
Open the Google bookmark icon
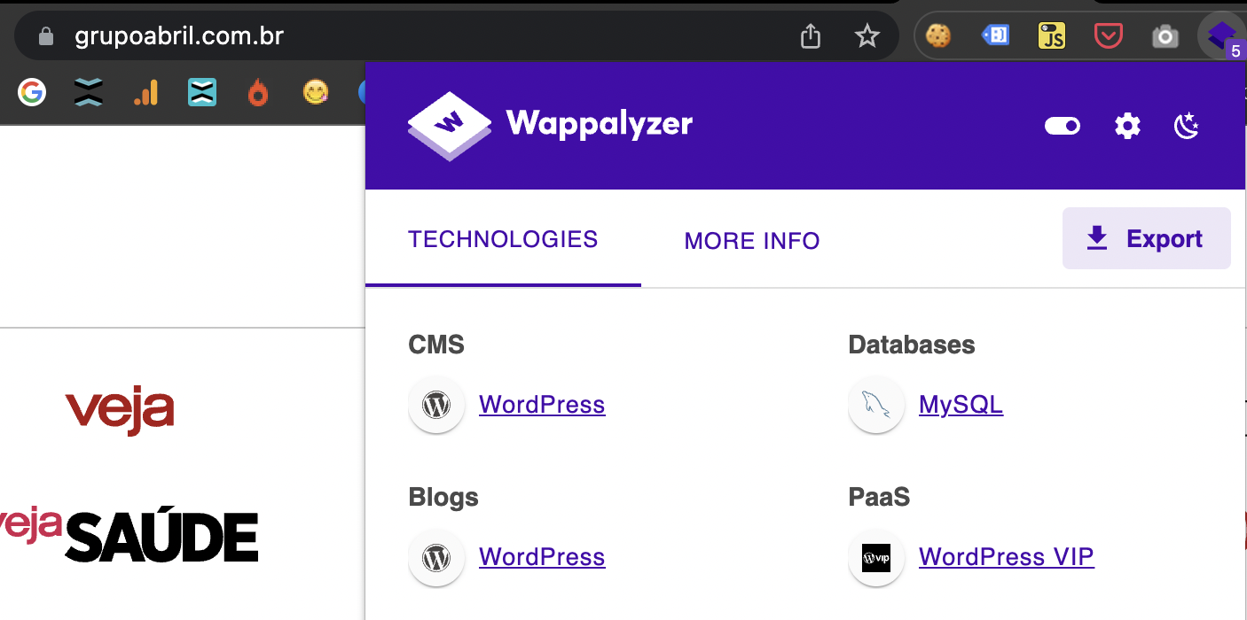click(32, 92)
